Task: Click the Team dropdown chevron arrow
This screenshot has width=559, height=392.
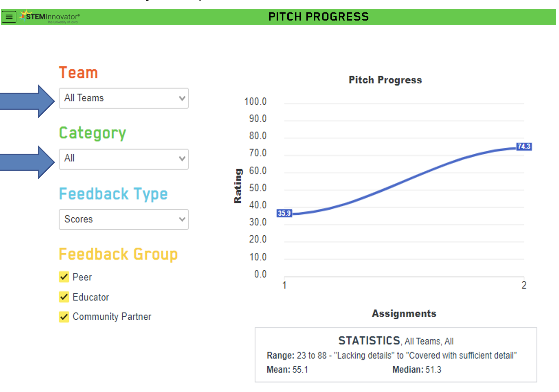Action: tap(182, 98)
